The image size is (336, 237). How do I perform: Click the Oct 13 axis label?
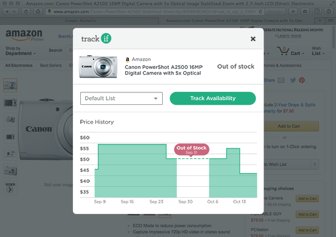click(x=239, y=202)
